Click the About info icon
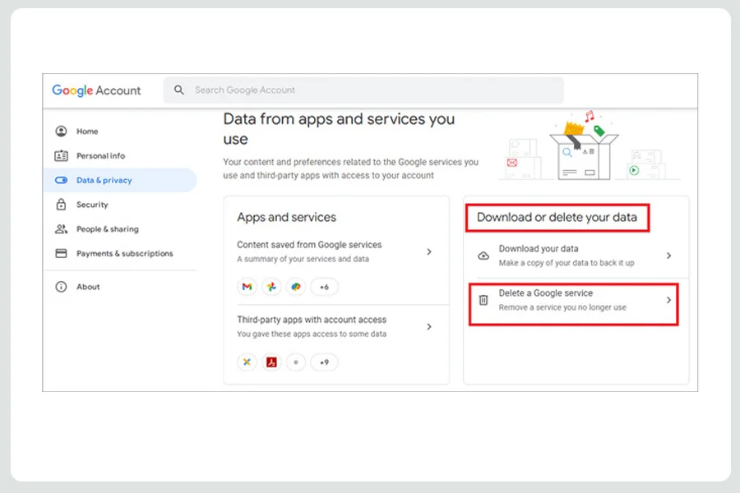 point(61,287)
